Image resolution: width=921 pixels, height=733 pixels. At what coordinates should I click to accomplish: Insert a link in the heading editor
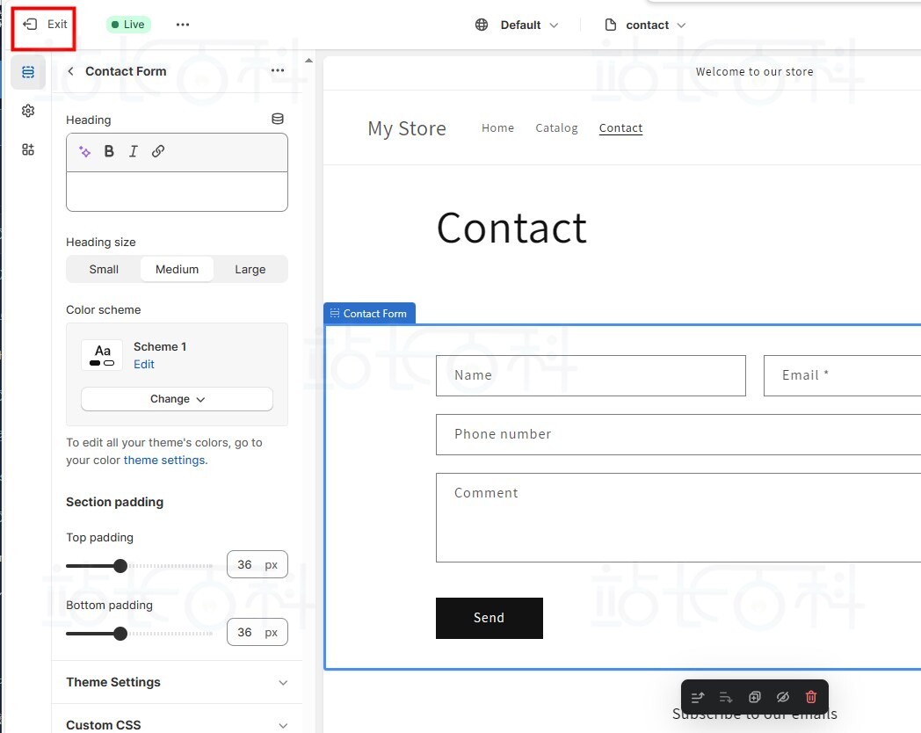[158, 151]
